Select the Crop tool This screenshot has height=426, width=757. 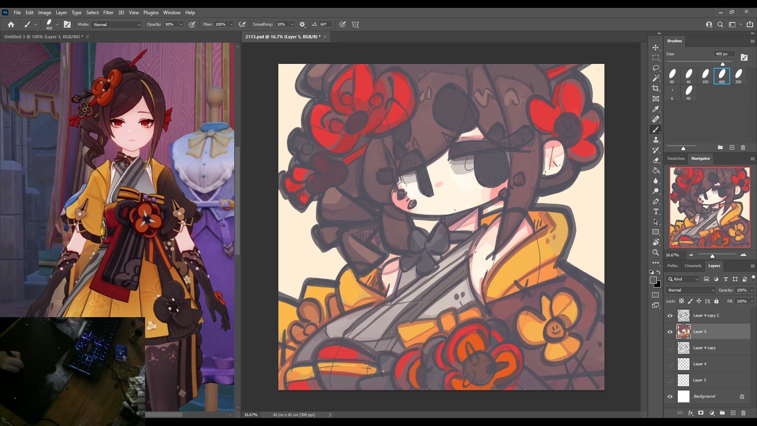coord(656,88)
